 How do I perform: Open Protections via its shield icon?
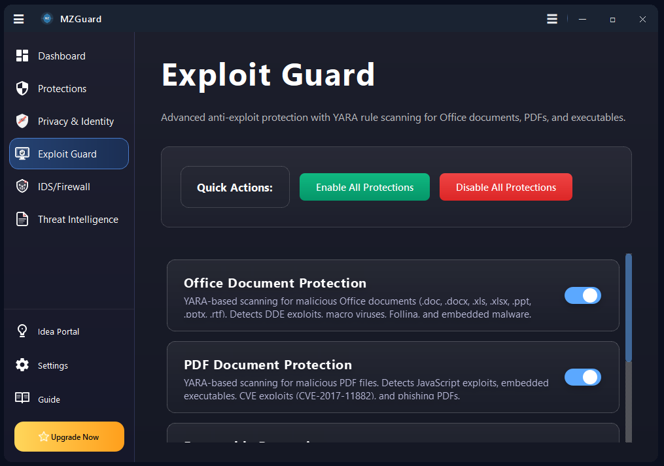coord(22,88)
